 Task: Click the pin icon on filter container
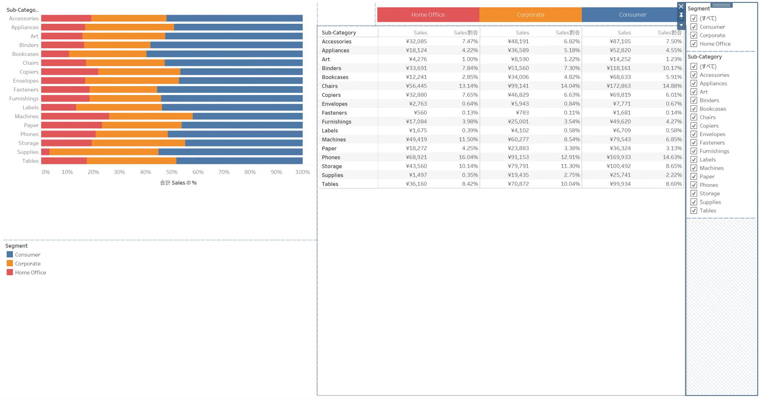[x=681, y=16]
